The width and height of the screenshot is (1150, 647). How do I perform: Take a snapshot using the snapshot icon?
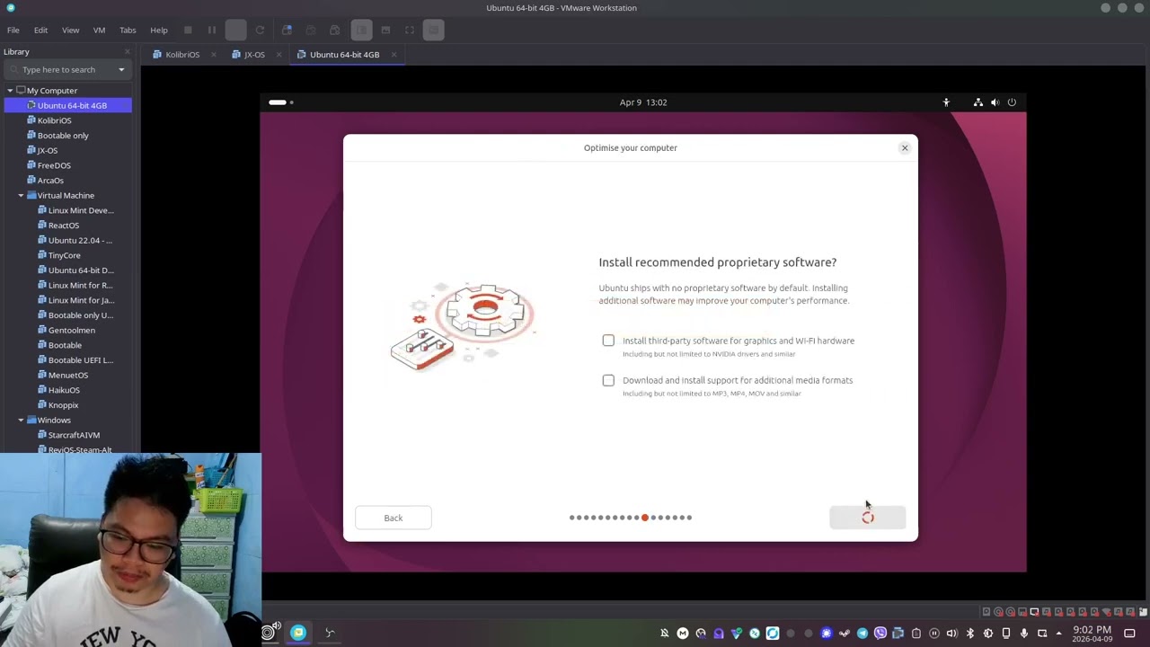coord(287,30)
